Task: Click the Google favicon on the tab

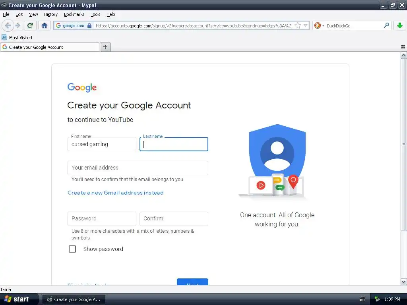Action: click(5, 47)
